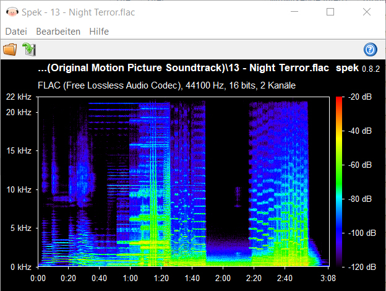
Task: Click the 1:00 time axis label
Action: point(131,278)
